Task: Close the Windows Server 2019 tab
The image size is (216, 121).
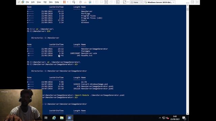Action: tap(173, 2)
